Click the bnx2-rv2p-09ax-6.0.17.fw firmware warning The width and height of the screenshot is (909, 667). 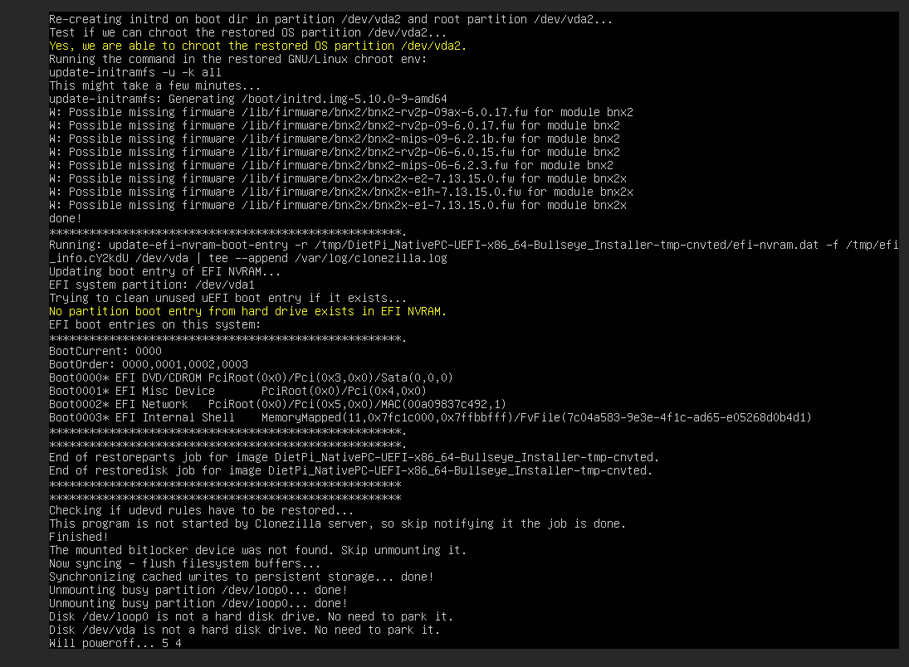(x=340, y=112)
